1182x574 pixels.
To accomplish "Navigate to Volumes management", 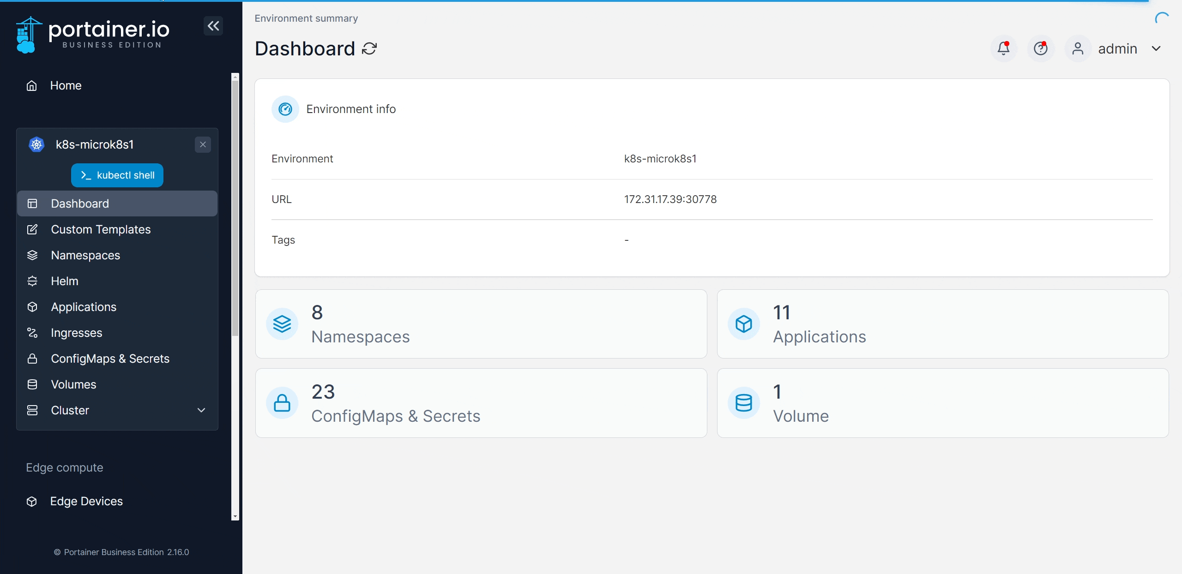I will pos(73,383).
